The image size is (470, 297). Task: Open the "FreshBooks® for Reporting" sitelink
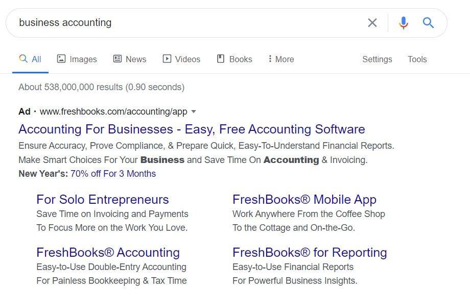309,252
